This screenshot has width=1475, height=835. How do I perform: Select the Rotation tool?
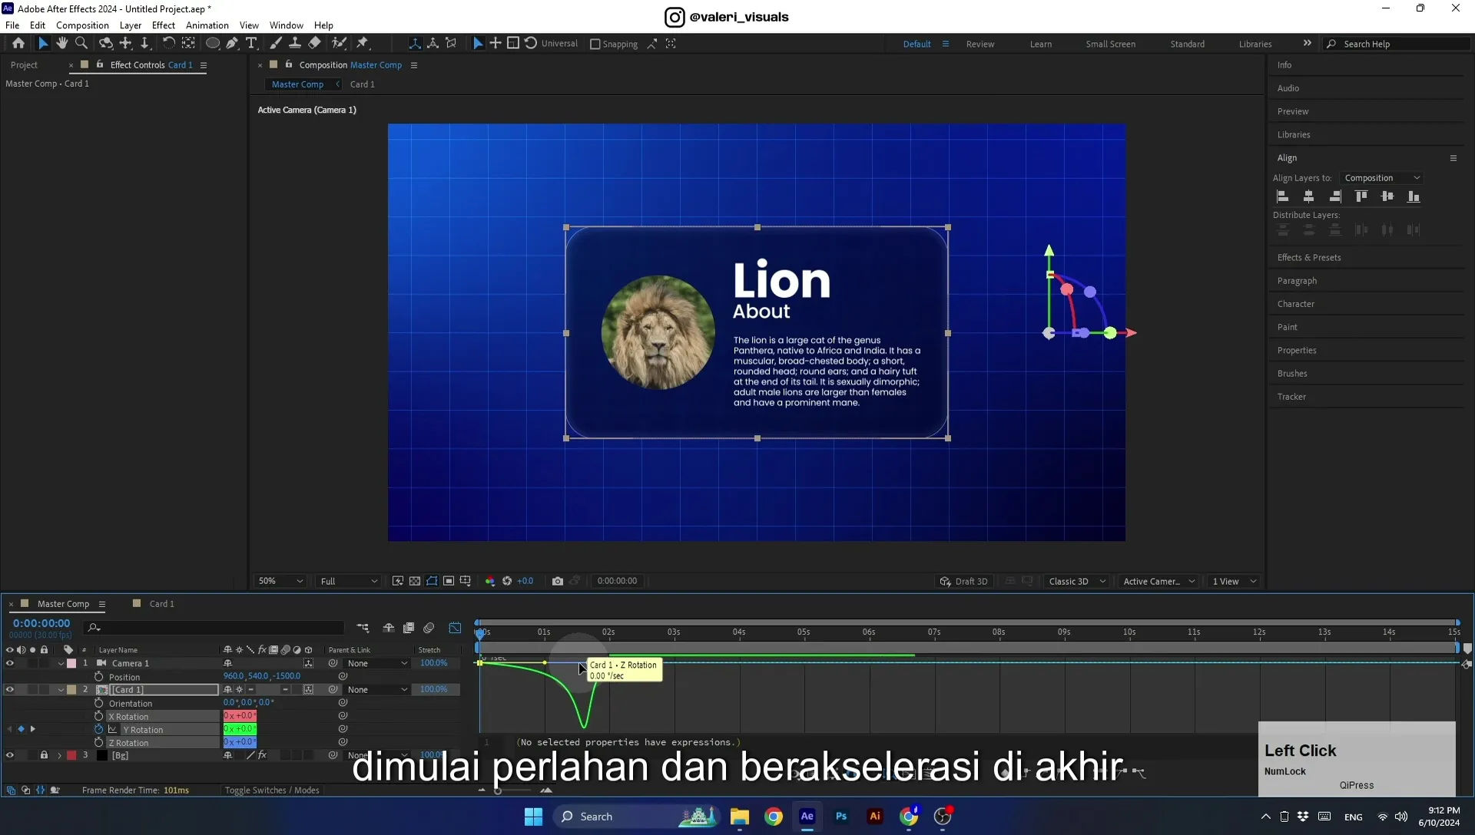point(168,44)
